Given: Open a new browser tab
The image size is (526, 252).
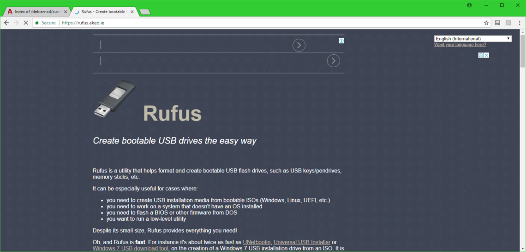Looking at the screenshot, I should [145, 12].
